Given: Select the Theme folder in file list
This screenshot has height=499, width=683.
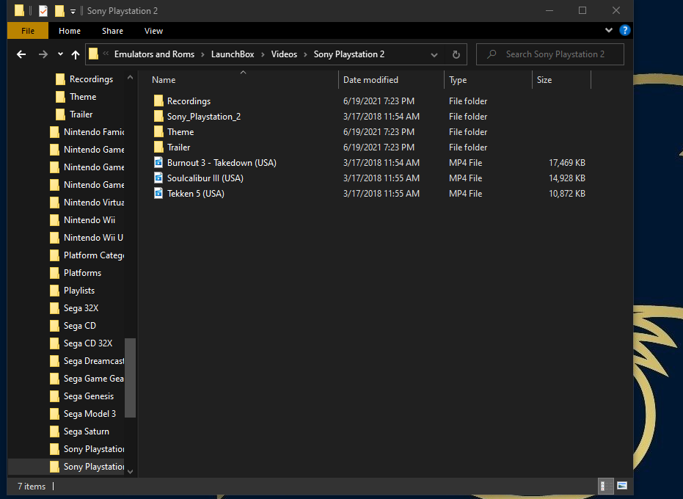Looking at the screenshot, I should (x=180, y=132).
